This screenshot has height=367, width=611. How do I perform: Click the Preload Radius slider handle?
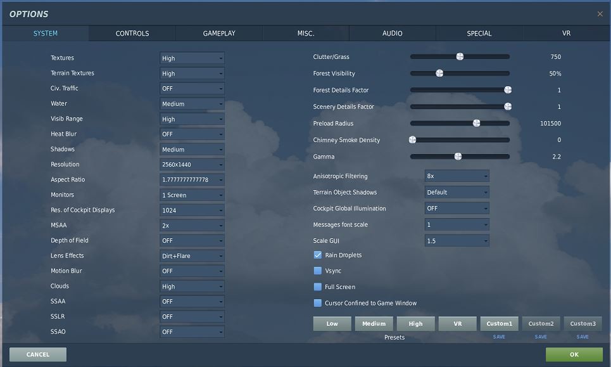click(x=477, y=123)
